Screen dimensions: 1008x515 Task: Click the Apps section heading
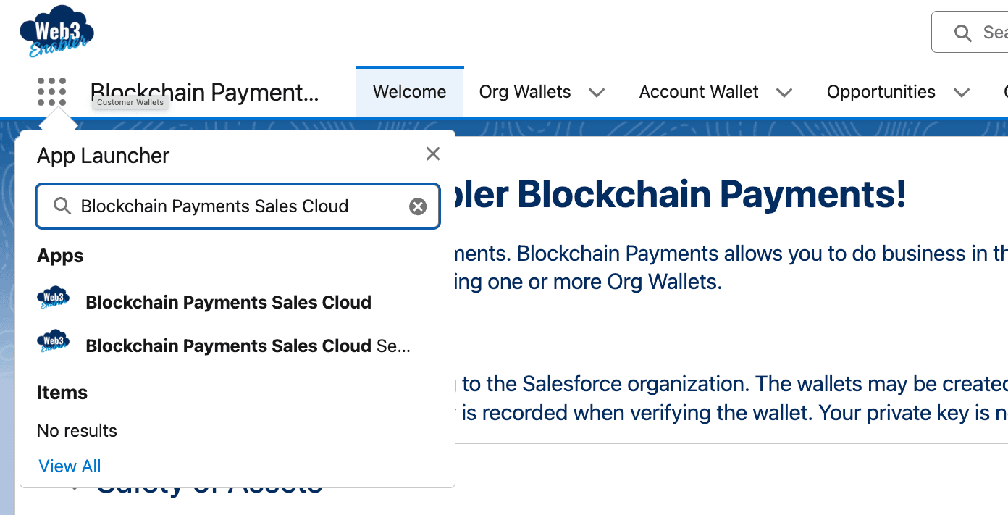(x=60, y=256)
